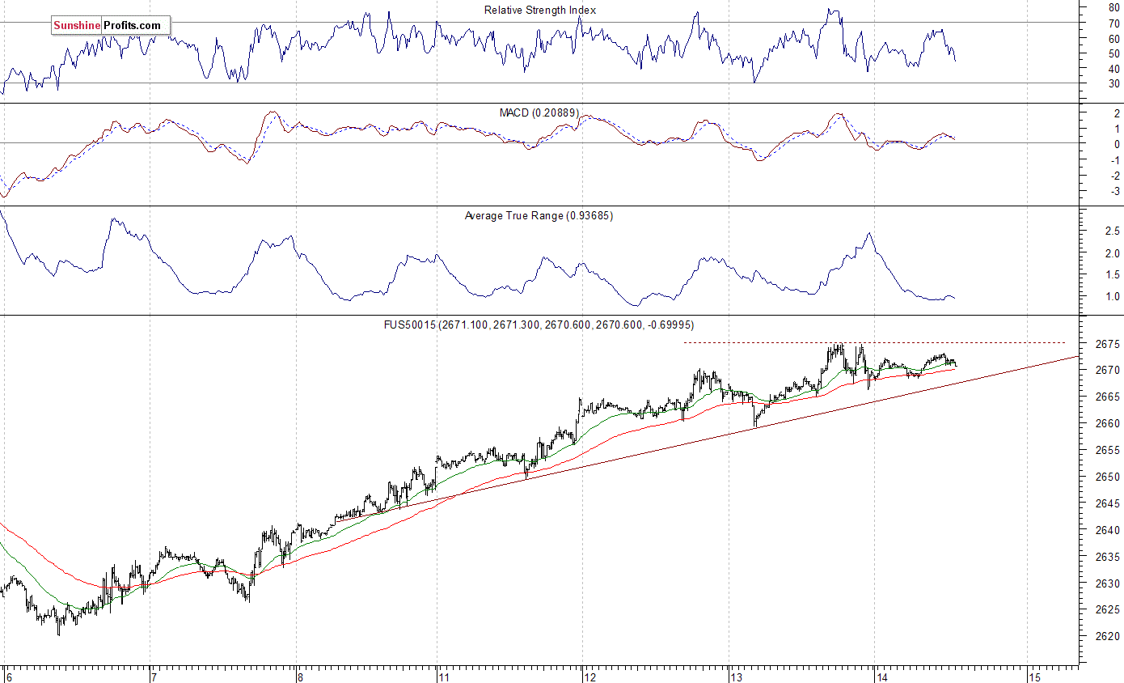The image size is (1124, 683).
Task: Click the date label 12 on x-axis
Action: 590,677
